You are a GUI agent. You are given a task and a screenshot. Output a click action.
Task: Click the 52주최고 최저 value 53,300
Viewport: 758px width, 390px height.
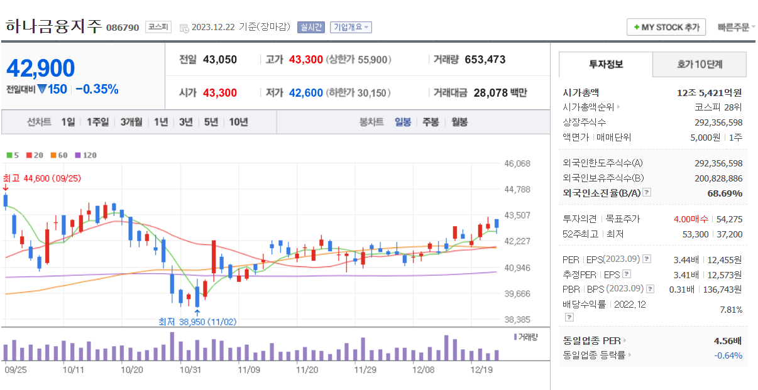[x=695, y=234]
